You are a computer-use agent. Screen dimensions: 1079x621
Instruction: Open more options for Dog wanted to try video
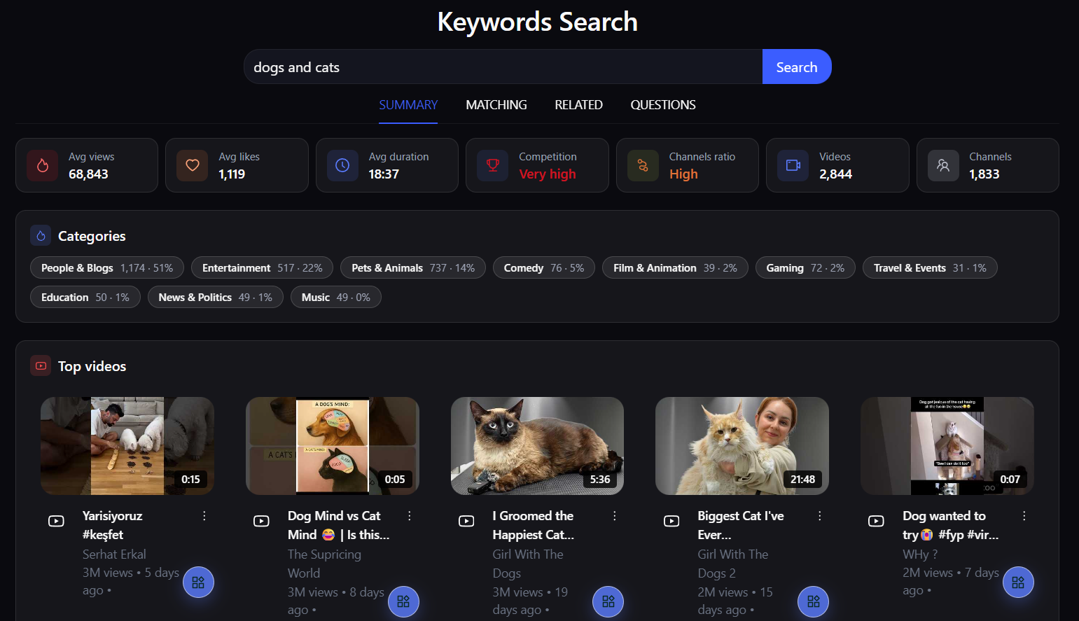(1024, 516)
